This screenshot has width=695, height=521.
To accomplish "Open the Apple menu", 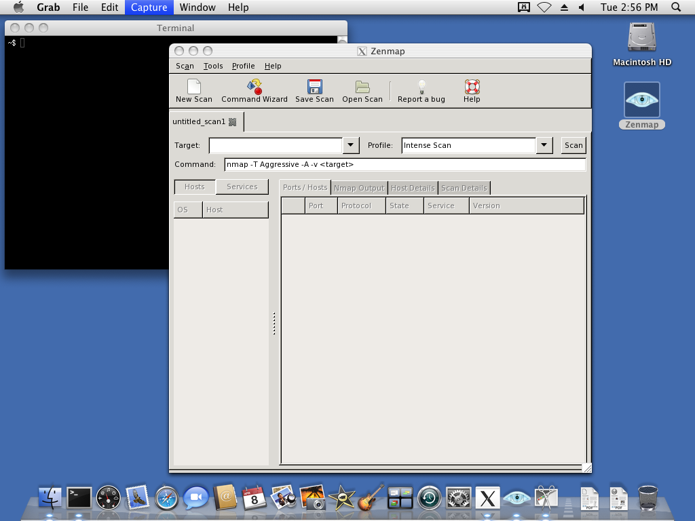I will click(x=18, y=7).
